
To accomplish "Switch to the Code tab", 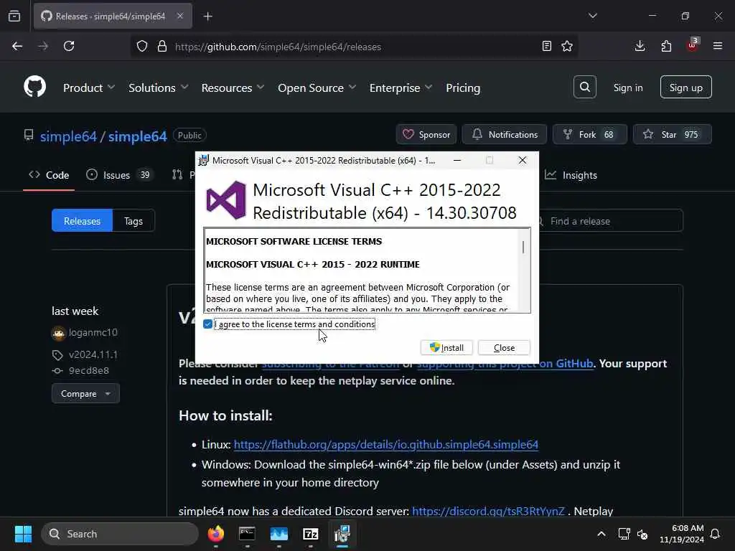I will [x=49, y=175].
